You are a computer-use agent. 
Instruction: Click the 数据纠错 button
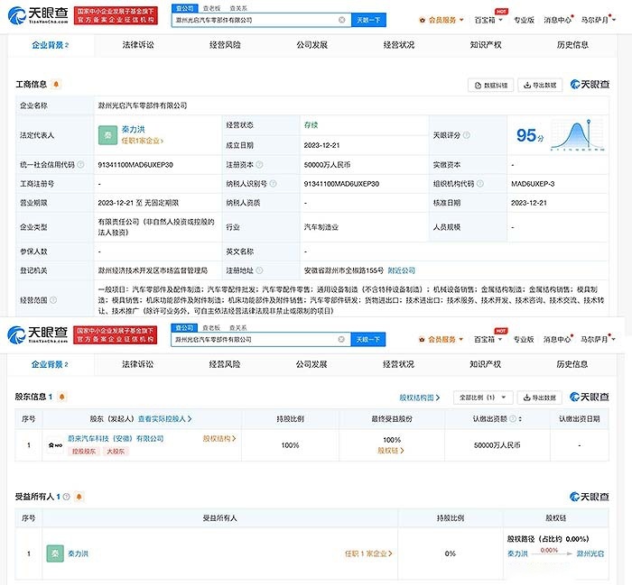tap(491, 86)
